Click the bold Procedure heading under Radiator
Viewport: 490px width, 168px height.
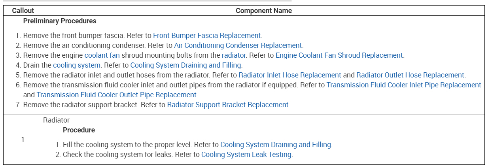click(79, 130)
